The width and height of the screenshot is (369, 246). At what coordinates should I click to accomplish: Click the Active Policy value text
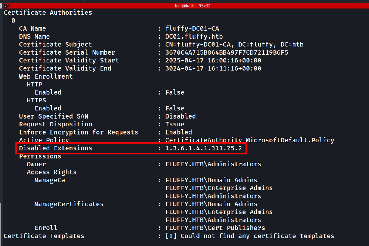[x=250, y=140]
